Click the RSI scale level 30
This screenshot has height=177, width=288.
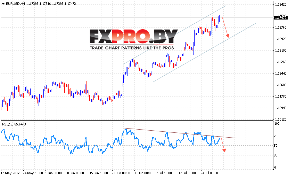coord(276,155)
